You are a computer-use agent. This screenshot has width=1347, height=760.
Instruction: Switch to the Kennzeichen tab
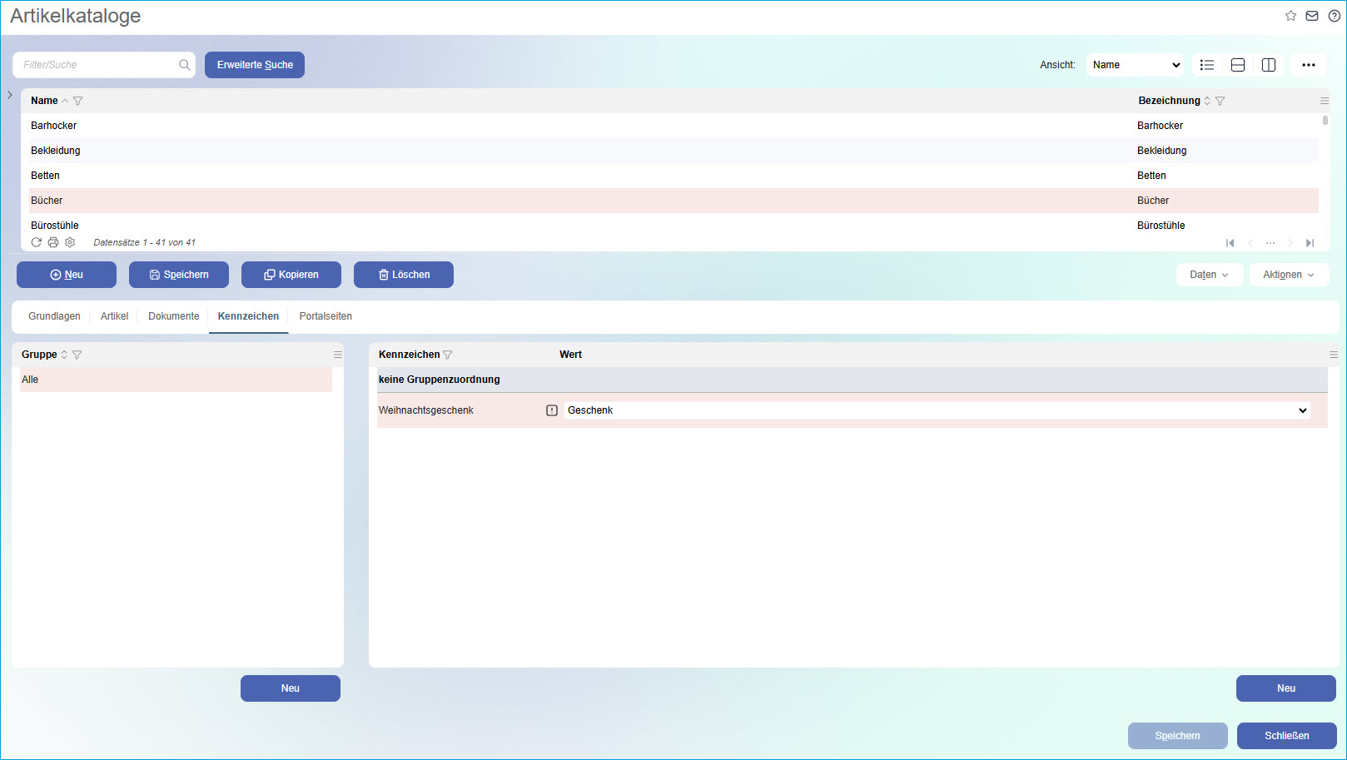pyautogui.click(x=248, y=316)
